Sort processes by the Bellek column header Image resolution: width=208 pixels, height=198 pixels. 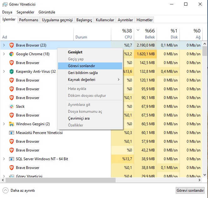(x=146, y=34)
